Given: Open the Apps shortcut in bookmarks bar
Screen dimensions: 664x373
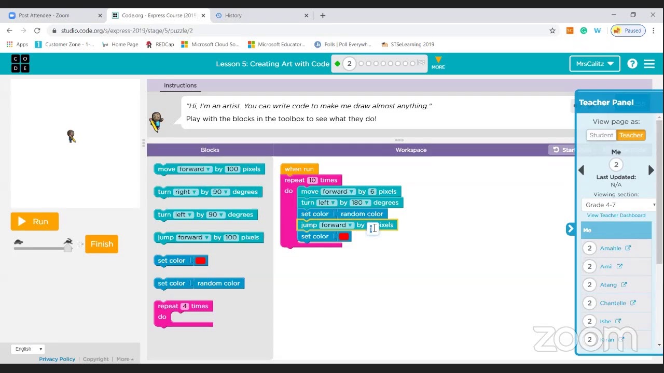Looking at the screenshot, I should (x=17, y=45).
